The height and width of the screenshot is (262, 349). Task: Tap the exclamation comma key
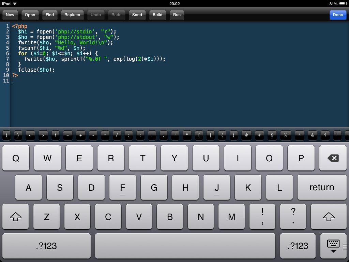click(262, 217)
